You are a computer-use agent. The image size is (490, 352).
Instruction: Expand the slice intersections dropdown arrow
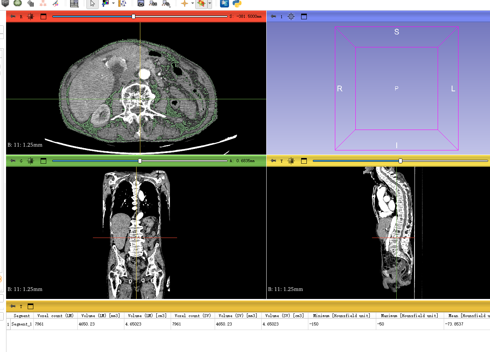[x=210, y=4]
